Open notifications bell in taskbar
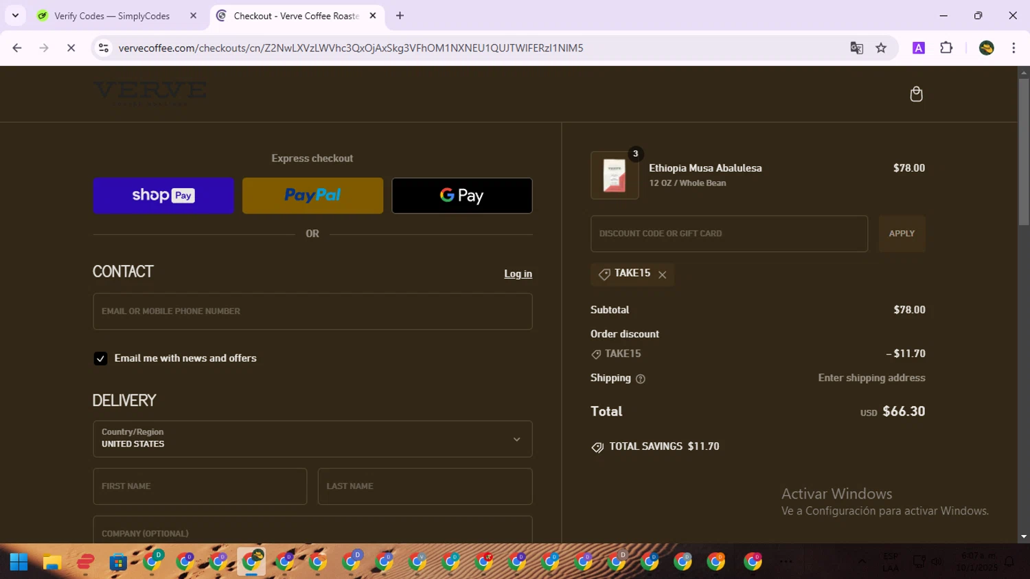This screenshot has height=579, width=1030. tap(1009, 563)
